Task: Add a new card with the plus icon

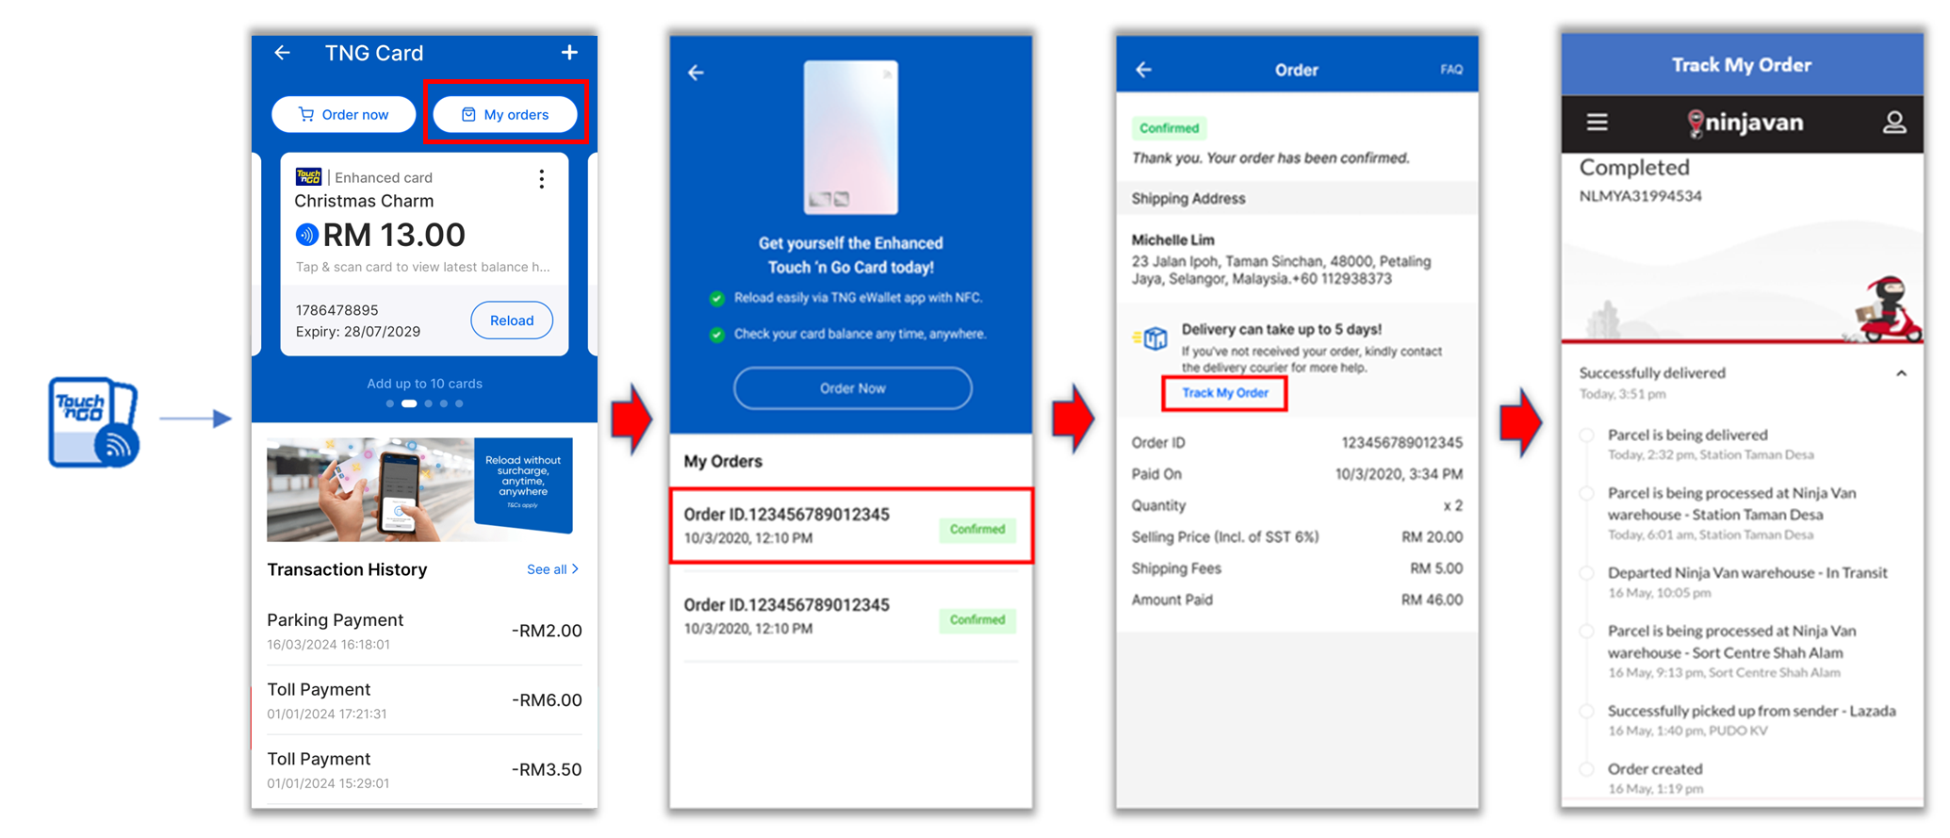Action: [569, 53]
